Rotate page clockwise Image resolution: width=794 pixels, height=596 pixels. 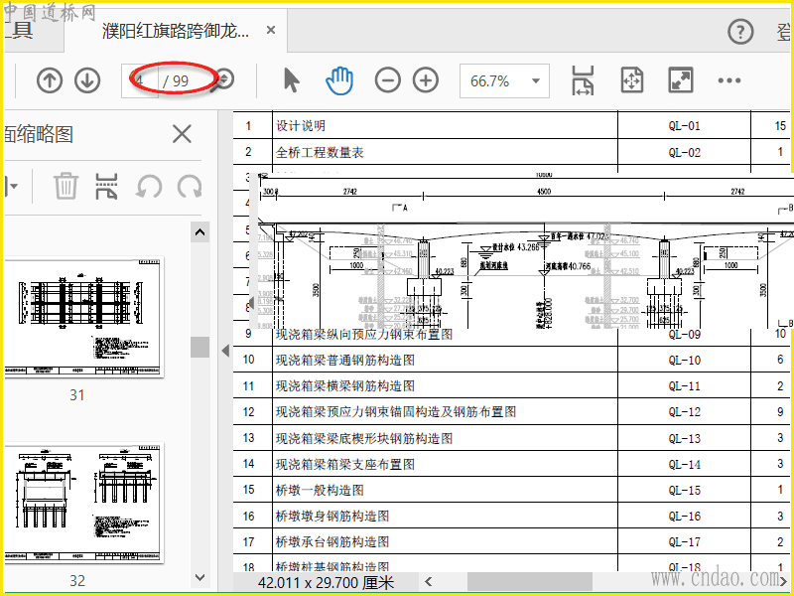(x=190, y=186)
